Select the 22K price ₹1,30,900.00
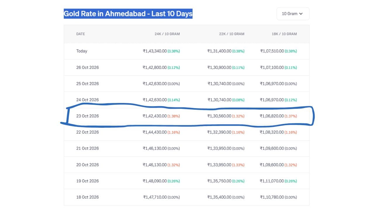Viewport: 374px width, 210px height. 219,67
